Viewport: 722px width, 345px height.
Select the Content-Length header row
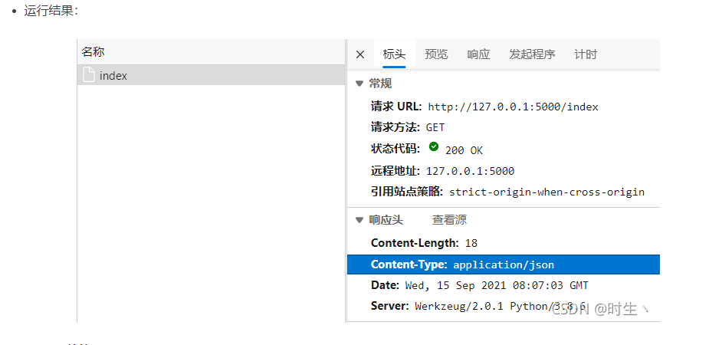[x=504, y=243]
